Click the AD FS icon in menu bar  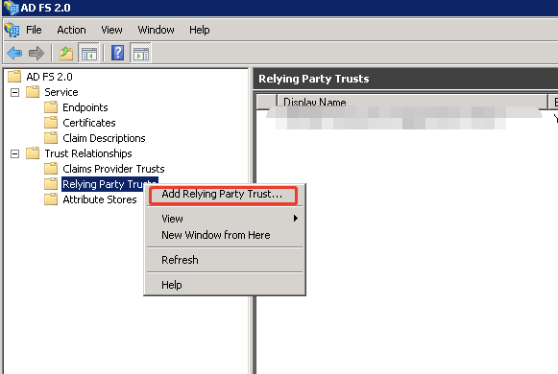[x=12, y=30]
